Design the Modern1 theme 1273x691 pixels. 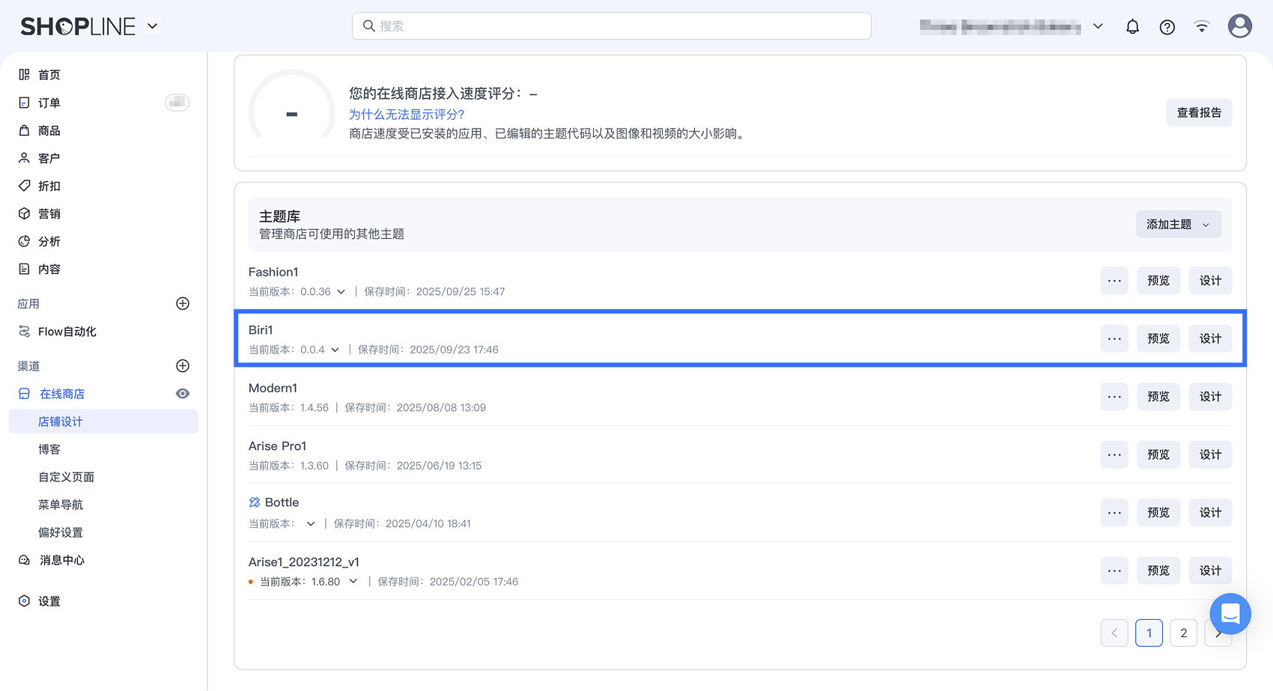pos(1210,397)
